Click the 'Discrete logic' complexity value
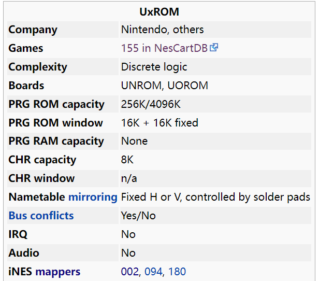Viewport: 319px width, 281px height. tap(154, 67)
